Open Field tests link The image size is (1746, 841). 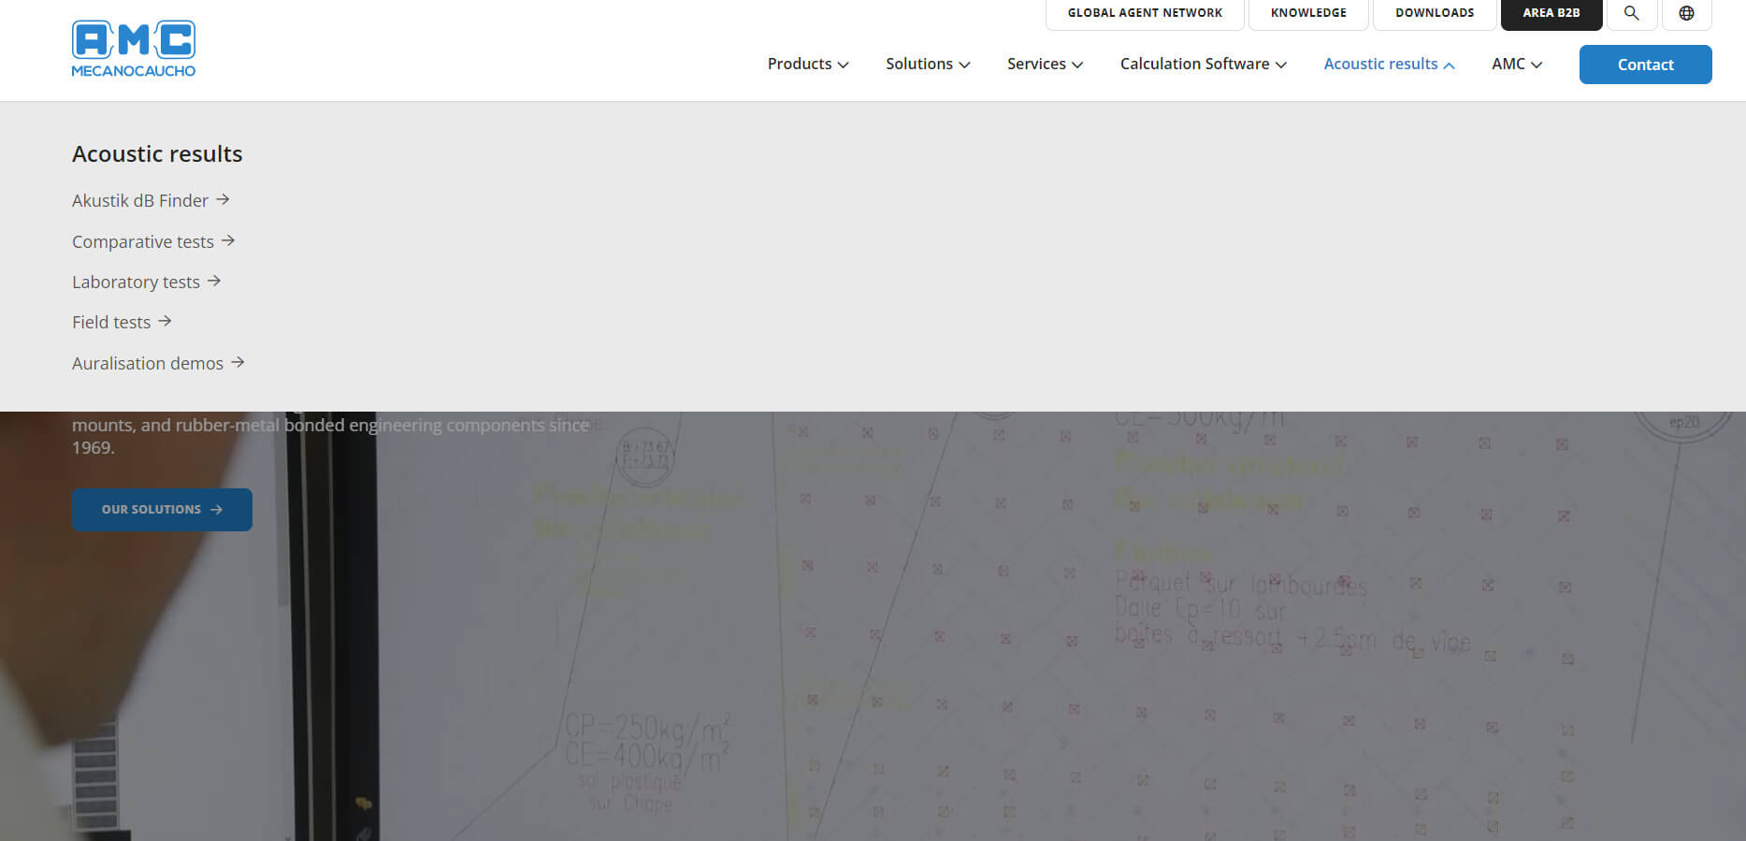tap(111, 322)
